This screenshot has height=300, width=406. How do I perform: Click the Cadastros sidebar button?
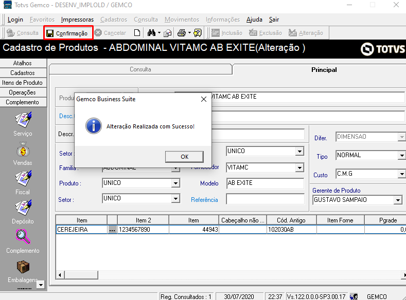23,73
